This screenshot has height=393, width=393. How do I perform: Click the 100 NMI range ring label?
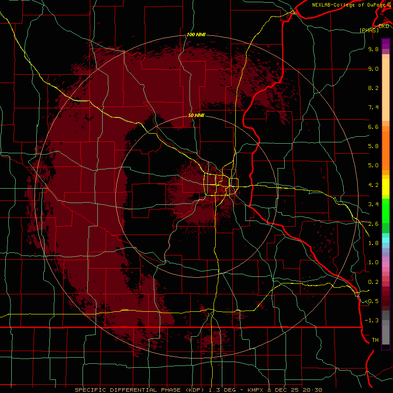(196, 34)
